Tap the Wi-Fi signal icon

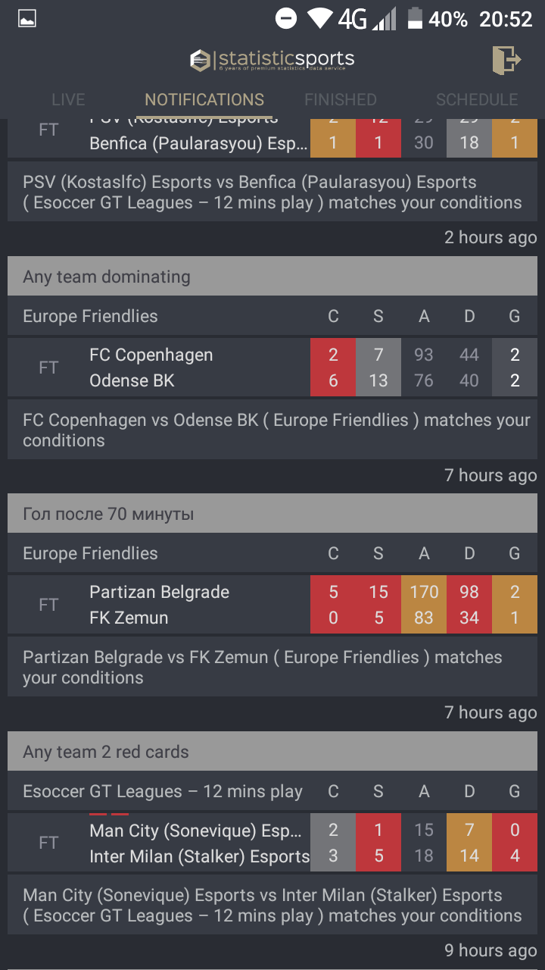tap(321, 18)
